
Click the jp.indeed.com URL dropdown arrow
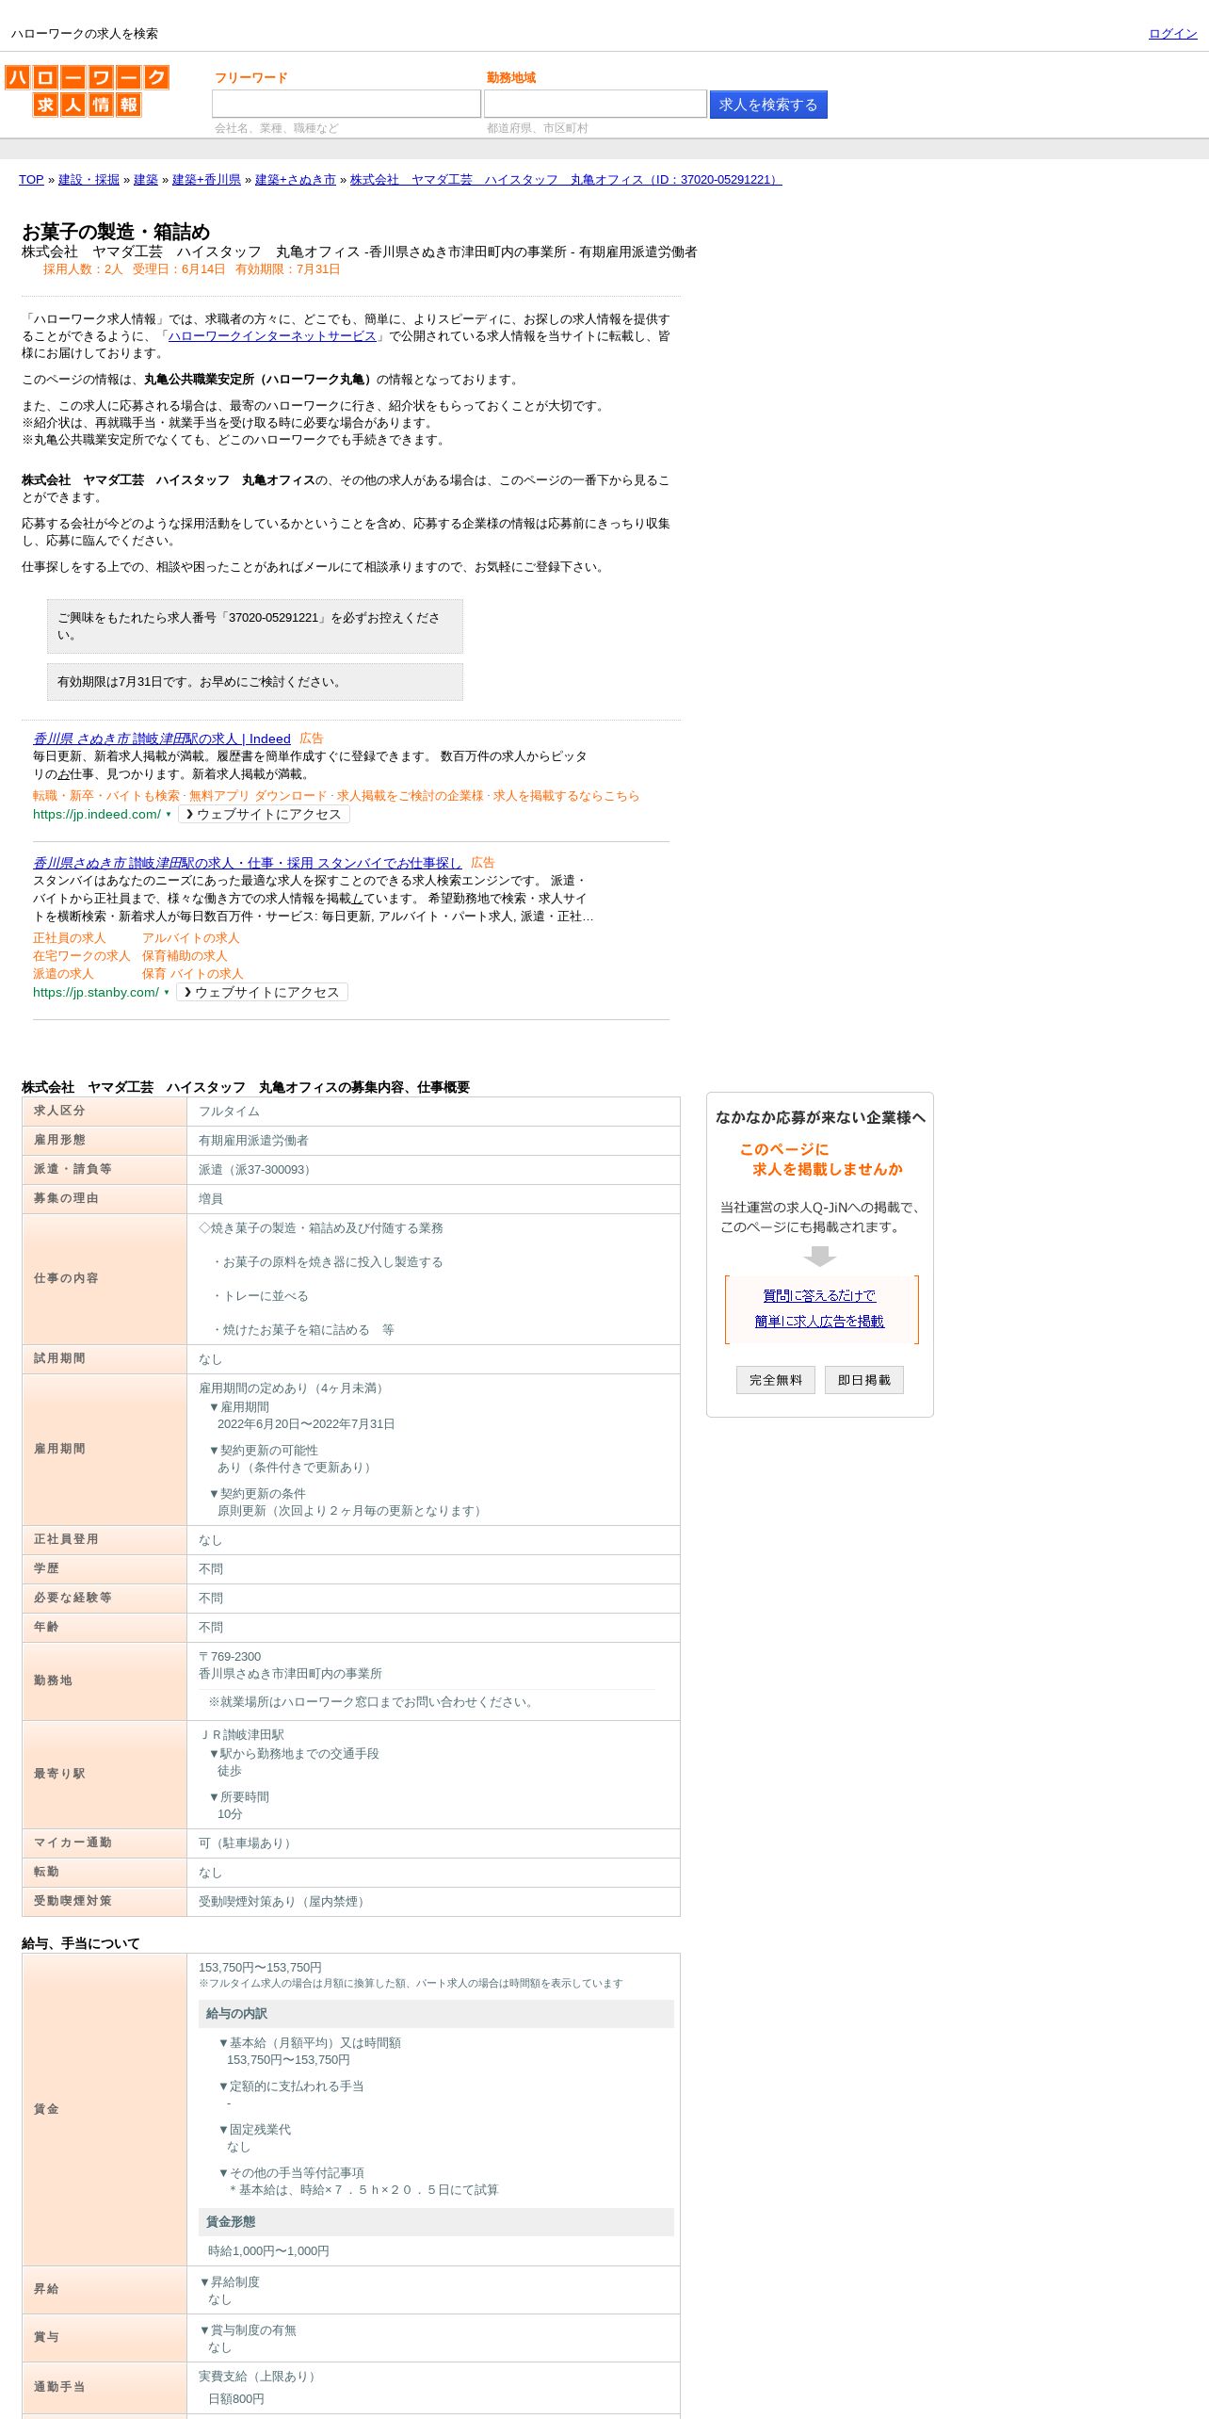click(169, 815)
